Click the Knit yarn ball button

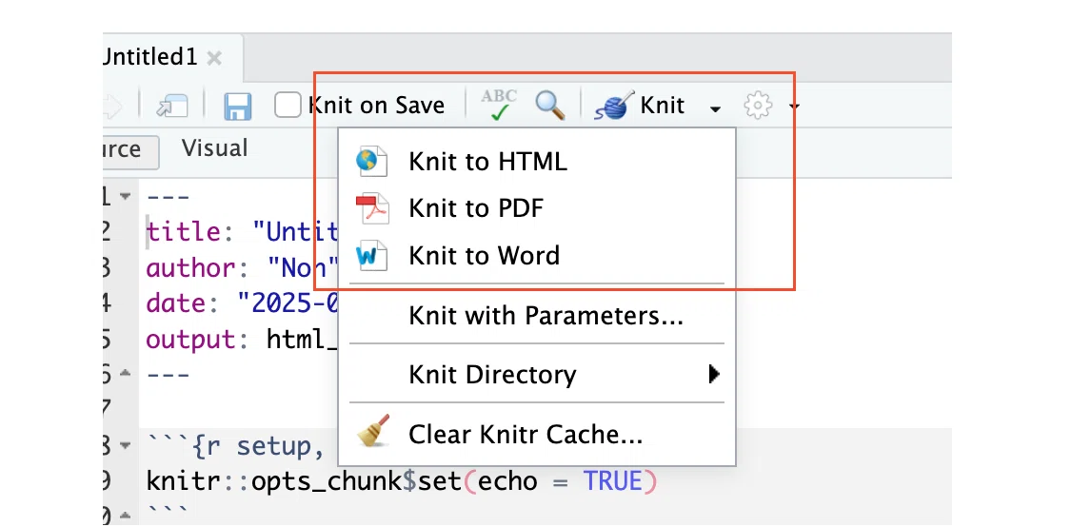(x=639, y=106)
